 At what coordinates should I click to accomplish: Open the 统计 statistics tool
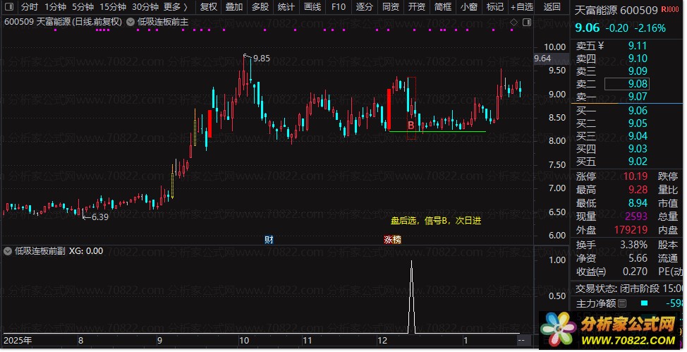[286, 7]
